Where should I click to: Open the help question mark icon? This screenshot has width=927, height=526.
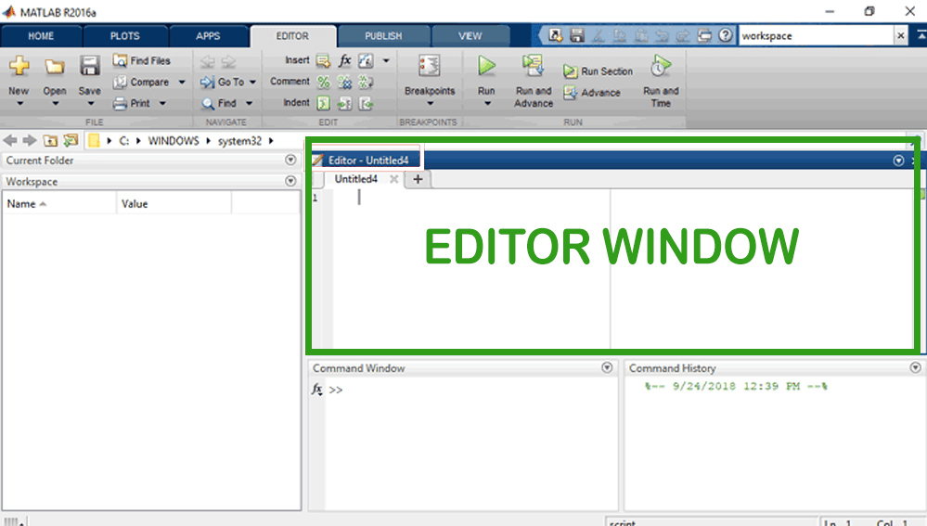726,35
